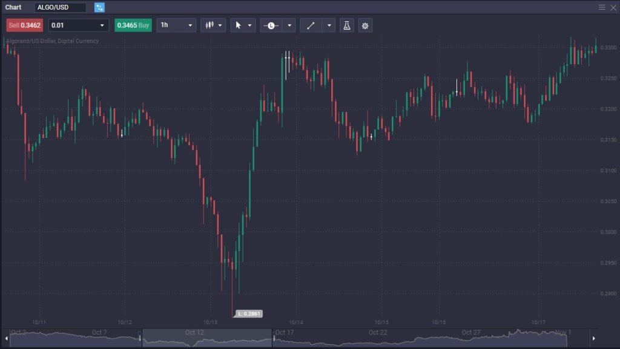Expand the drawing tools dropdown arrow
The width and height of the screenshot is (620, 349).
pyautogui.click(x=329, y=25)
